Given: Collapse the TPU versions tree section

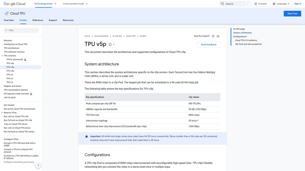Looking at the screenshot, I should 2,56.
